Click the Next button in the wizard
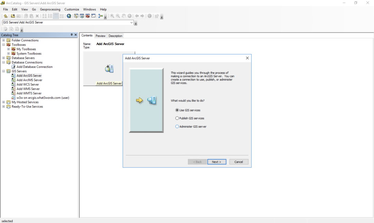The height and width of the screenshot is (223, 374). 217,162
